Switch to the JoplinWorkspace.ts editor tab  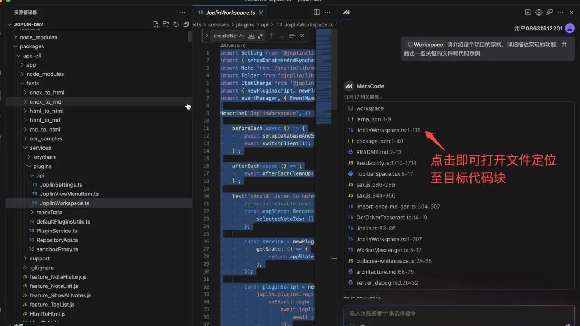tap(227, 12)
